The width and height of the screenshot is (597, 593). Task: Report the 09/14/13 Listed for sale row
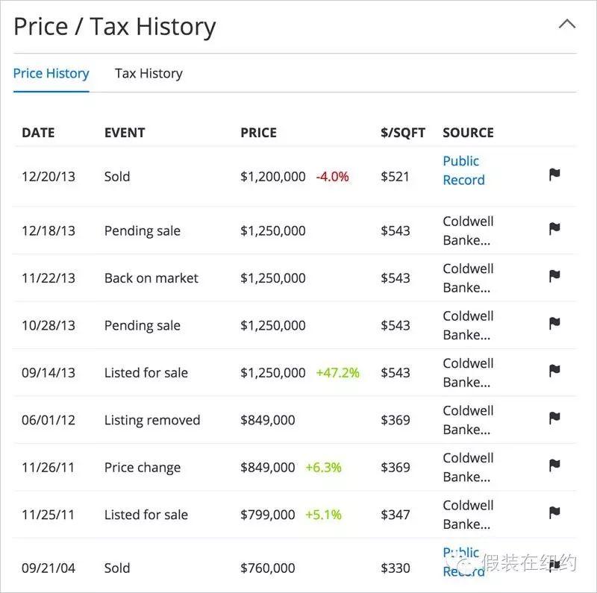coord(554,371)
